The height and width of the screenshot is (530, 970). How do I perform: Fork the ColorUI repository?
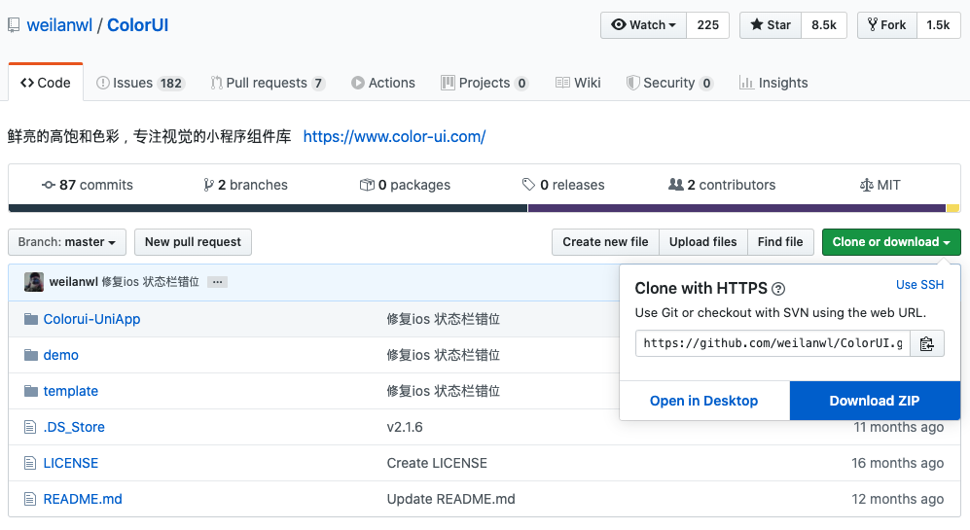886,25
